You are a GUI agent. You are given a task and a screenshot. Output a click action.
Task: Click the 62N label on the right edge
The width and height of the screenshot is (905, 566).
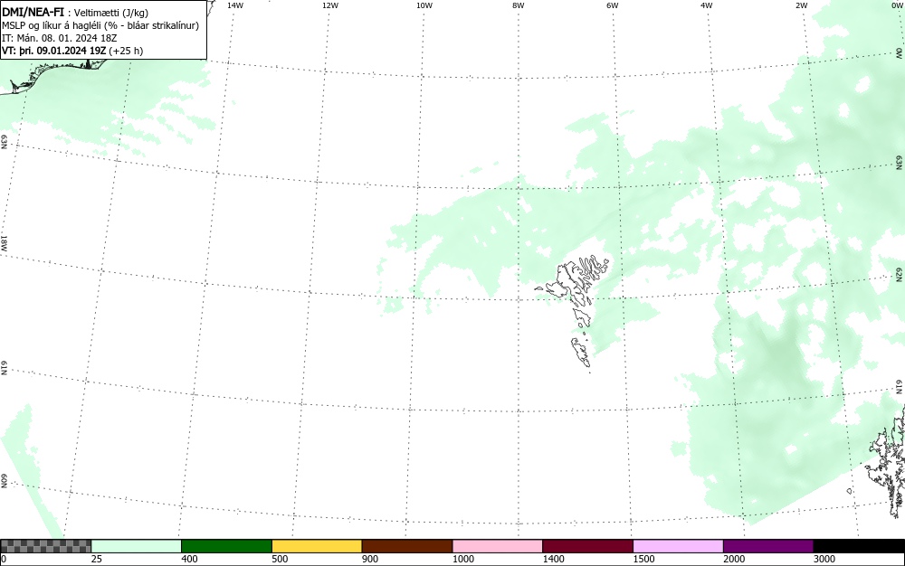click(900, 275)
